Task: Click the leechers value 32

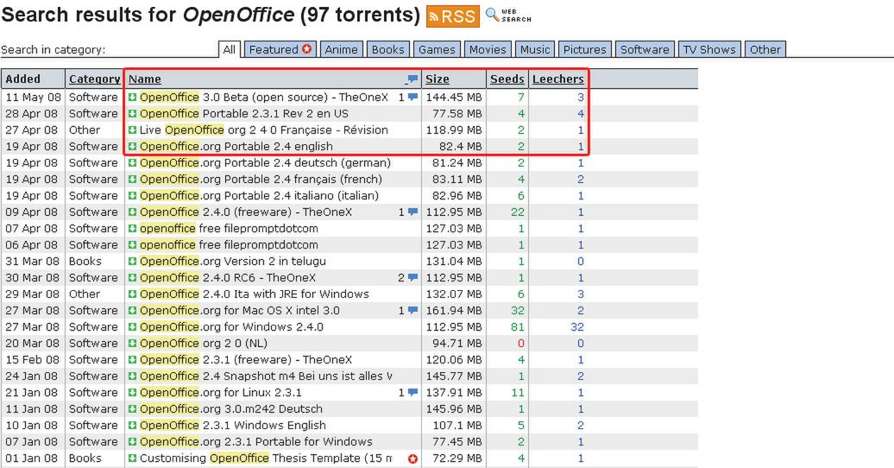Action: pyautogui.click(x=577, y=327)
